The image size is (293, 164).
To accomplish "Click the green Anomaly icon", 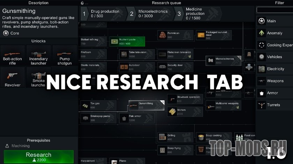I will [261, 33].
